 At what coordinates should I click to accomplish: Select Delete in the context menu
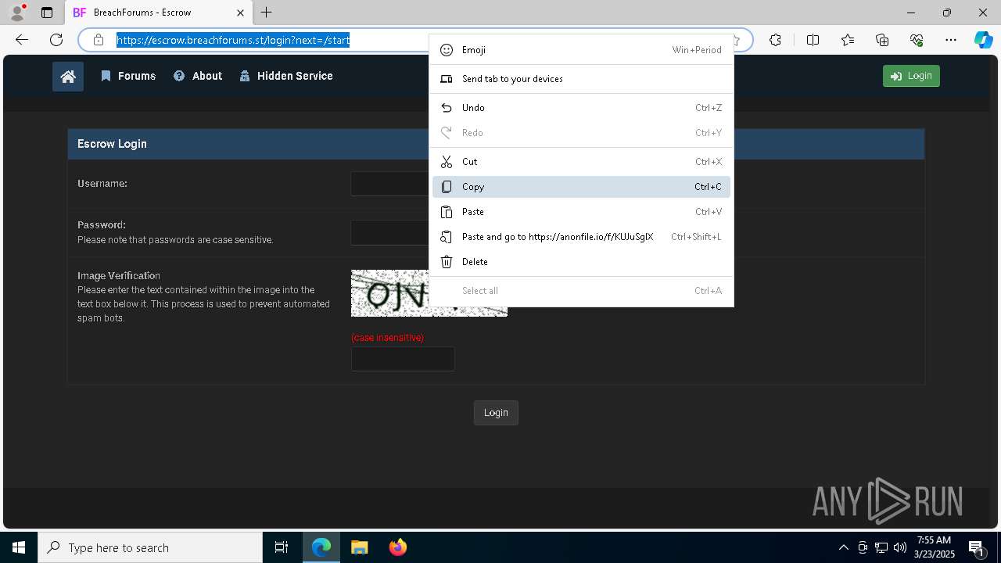[581, 262]
